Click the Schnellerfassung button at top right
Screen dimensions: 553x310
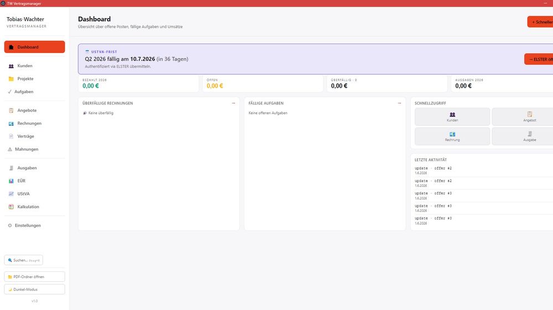pos(540,22)
